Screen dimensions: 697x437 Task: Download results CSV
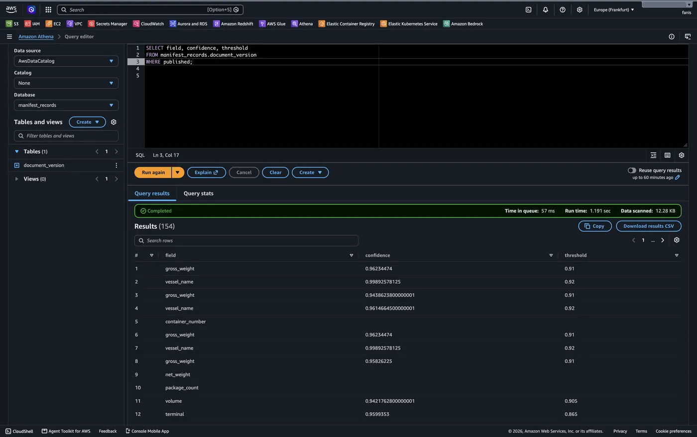(x=648, y=226)
